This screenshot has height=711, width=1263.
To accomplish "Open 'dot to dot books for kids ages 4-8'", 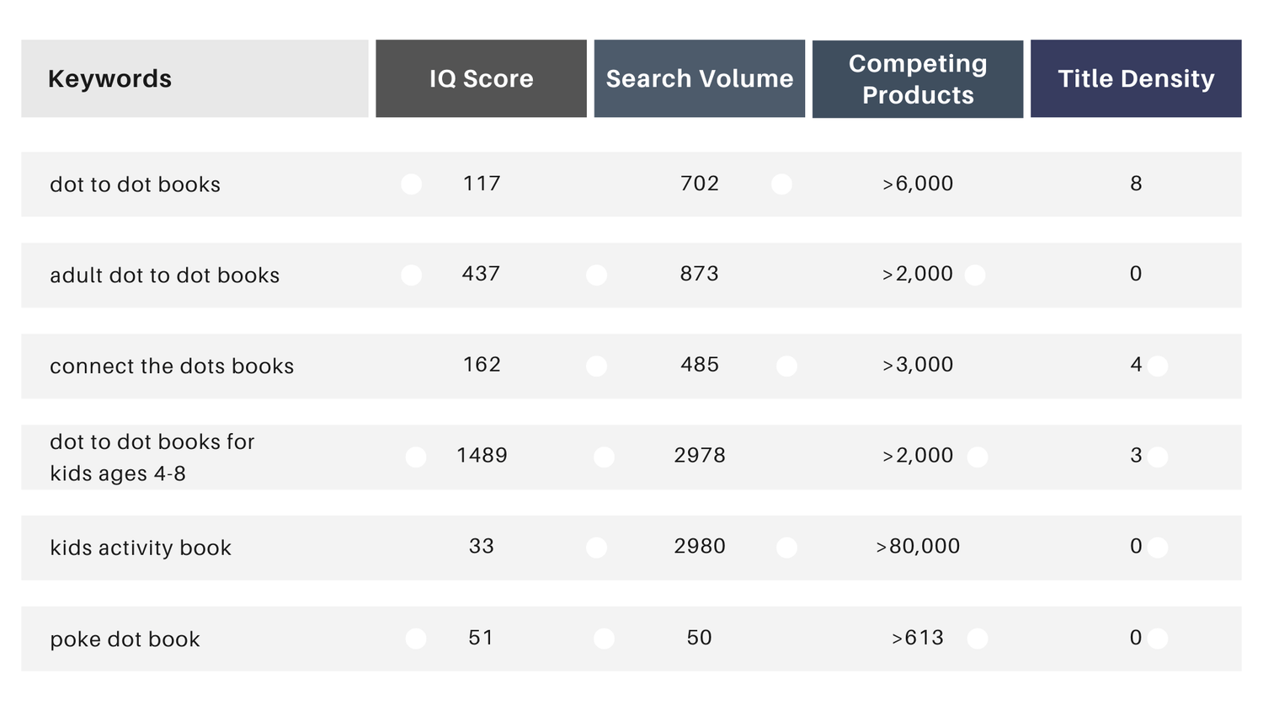I will 152,457.
